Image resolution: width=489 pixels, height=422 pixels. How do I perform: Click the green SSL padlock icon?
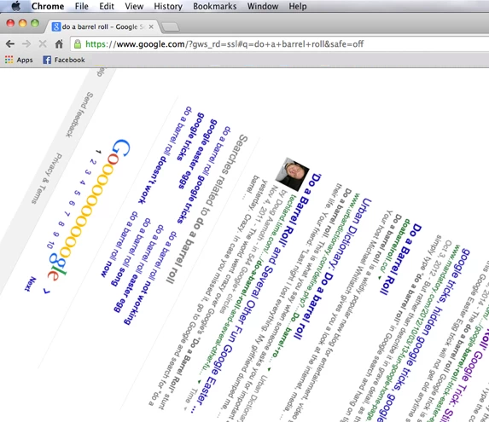78,44
